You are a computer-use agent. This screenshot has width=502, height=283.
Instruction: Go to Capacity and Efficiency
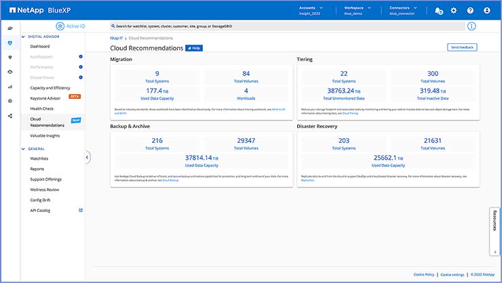tap(50, 87)
